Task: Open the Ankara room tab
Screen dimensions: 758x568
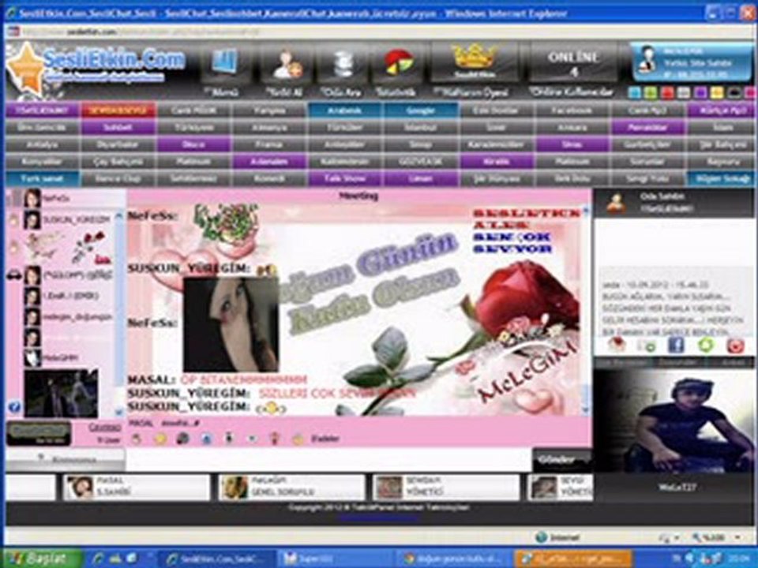Action: pos(572,128)
